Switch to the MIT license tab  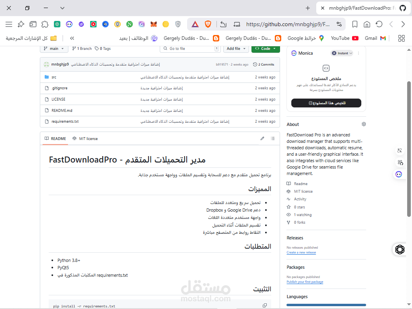point(85,138)
